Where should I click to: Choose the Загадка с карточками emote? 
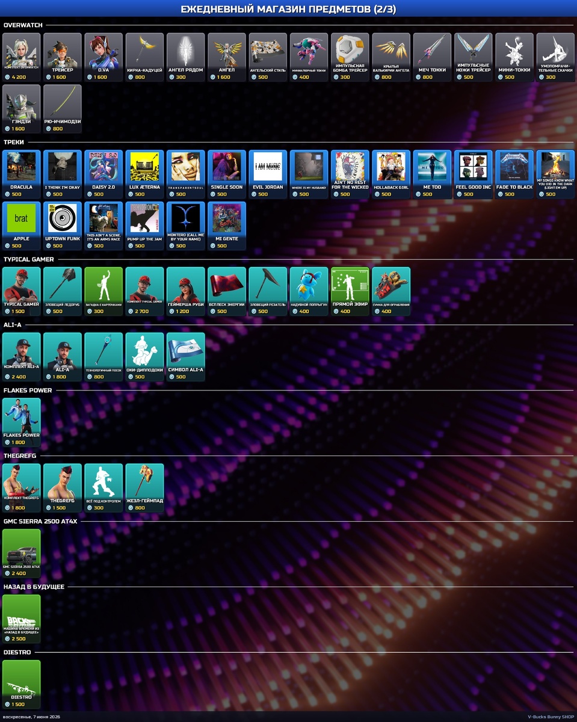coord(103,292)
